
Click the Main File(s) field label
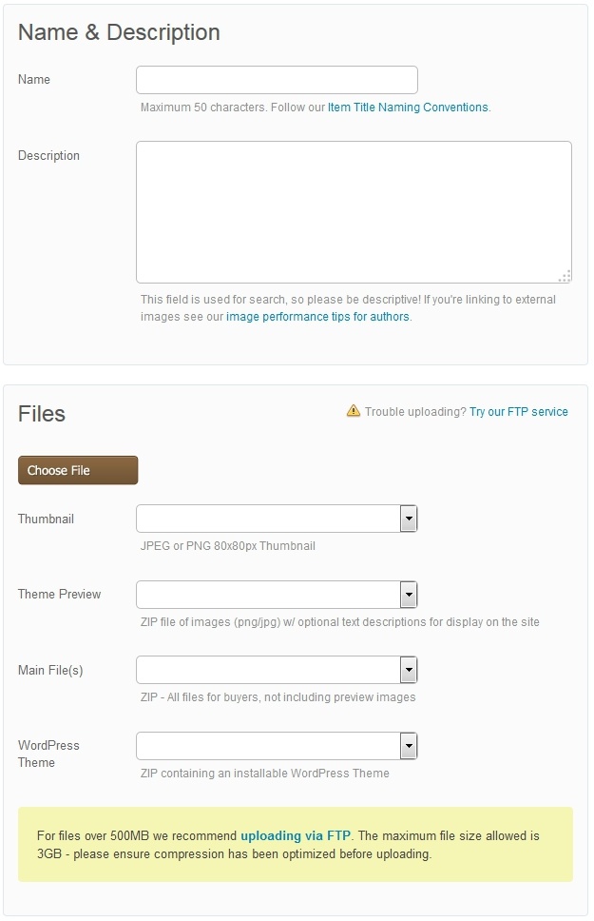coord(50,671)
